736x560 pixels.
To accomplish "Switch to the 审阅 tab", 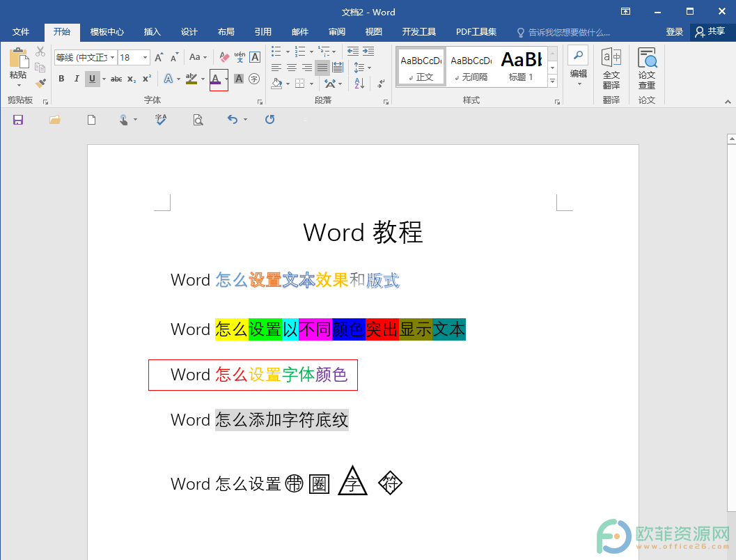I will click(x=337, y=32).
